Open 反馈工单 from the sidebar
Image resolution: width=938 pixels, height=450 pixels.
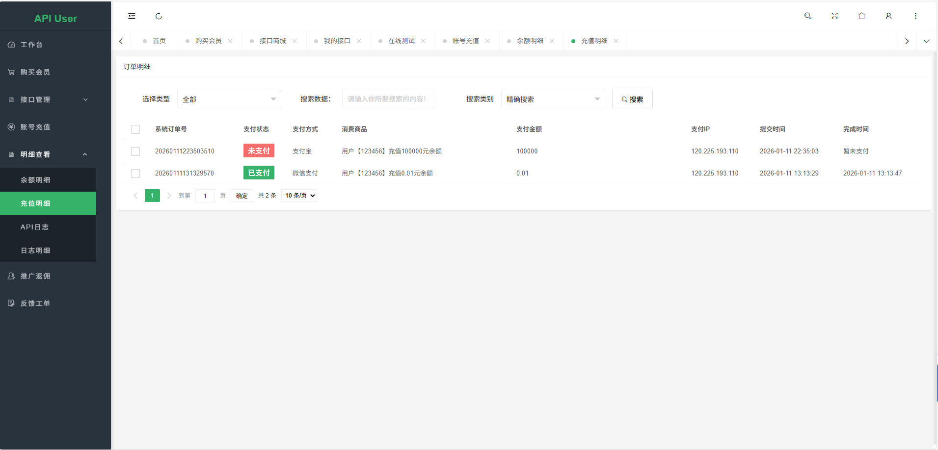pyautogui.click(x=34, y=303)
